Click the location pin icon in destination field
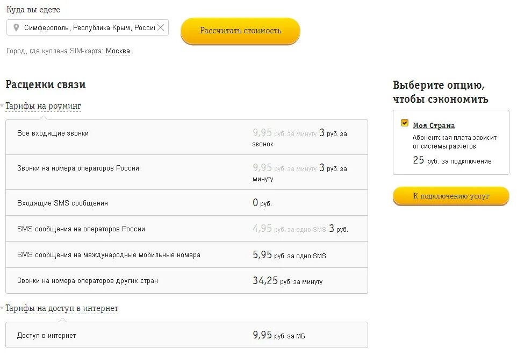The width and height of the screenshot is (517, 354). [16, 27]
